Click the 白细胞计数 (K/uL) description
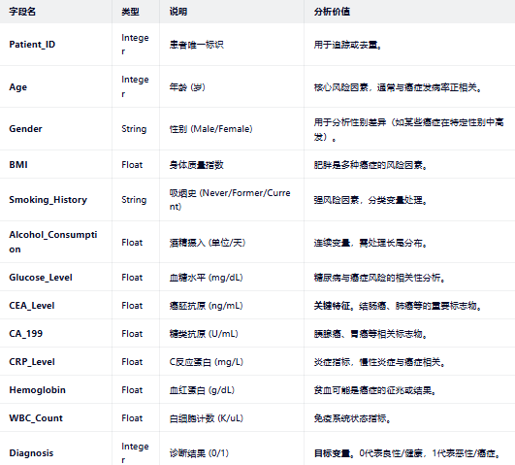This screenshot has width=515, height=465. pyautogui.click(x=207, y=418)
